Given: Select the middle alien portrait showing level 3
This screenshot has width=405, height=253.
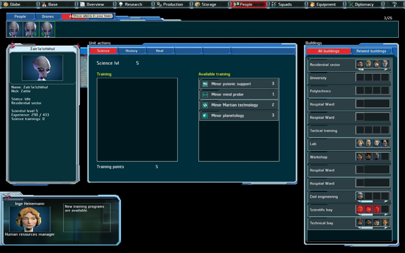Looking at the screenshot, I should click(x=31, y=29).
